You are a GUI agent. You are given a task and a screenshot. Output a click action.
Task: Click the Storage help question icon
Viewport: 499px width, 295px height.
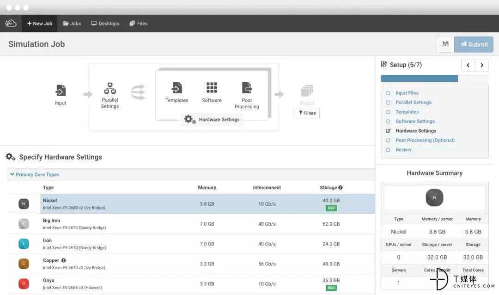pos(341,188)
